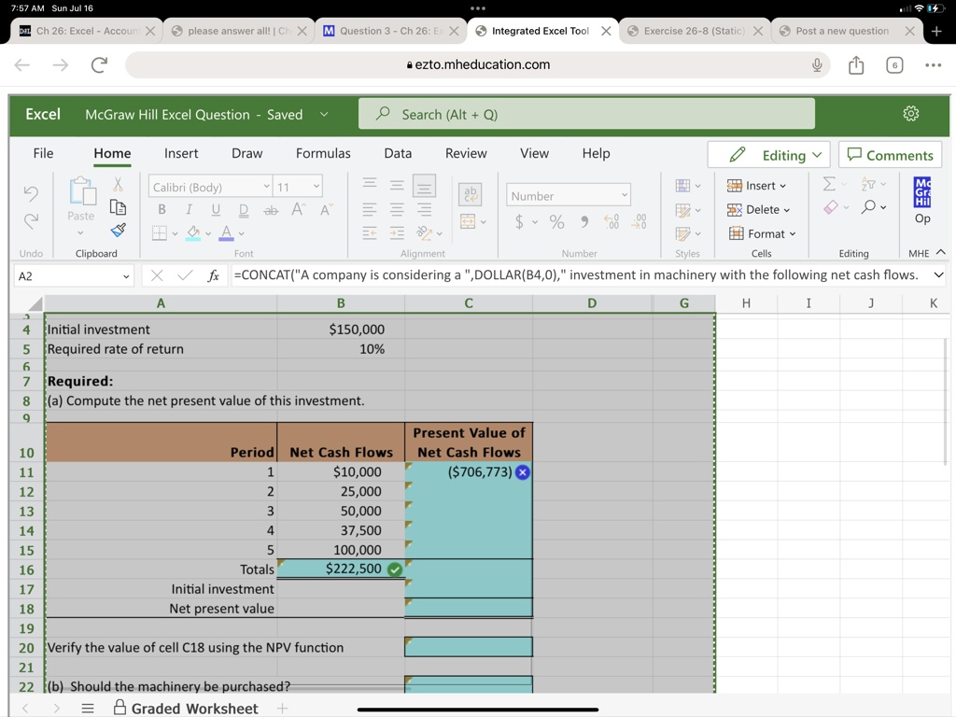Click the increase decimal icon
Screen dimensions: 956x717
[x=612, y=221]
